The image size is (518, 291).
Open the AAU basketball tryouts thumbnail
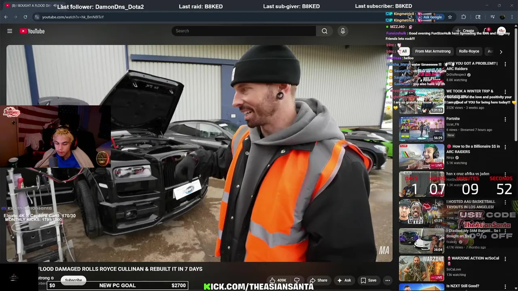pyautogui.click(x=422, y=211)
